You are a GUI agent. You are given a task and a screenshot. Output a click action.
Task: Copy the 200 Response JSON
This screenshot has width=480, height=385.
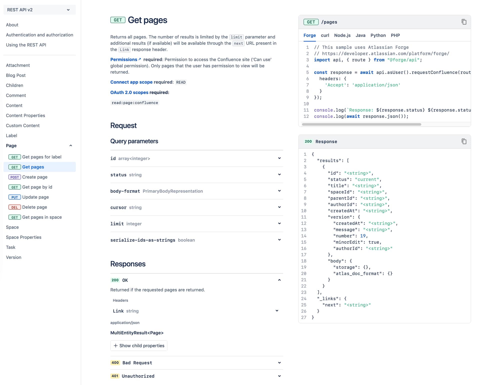464,142
